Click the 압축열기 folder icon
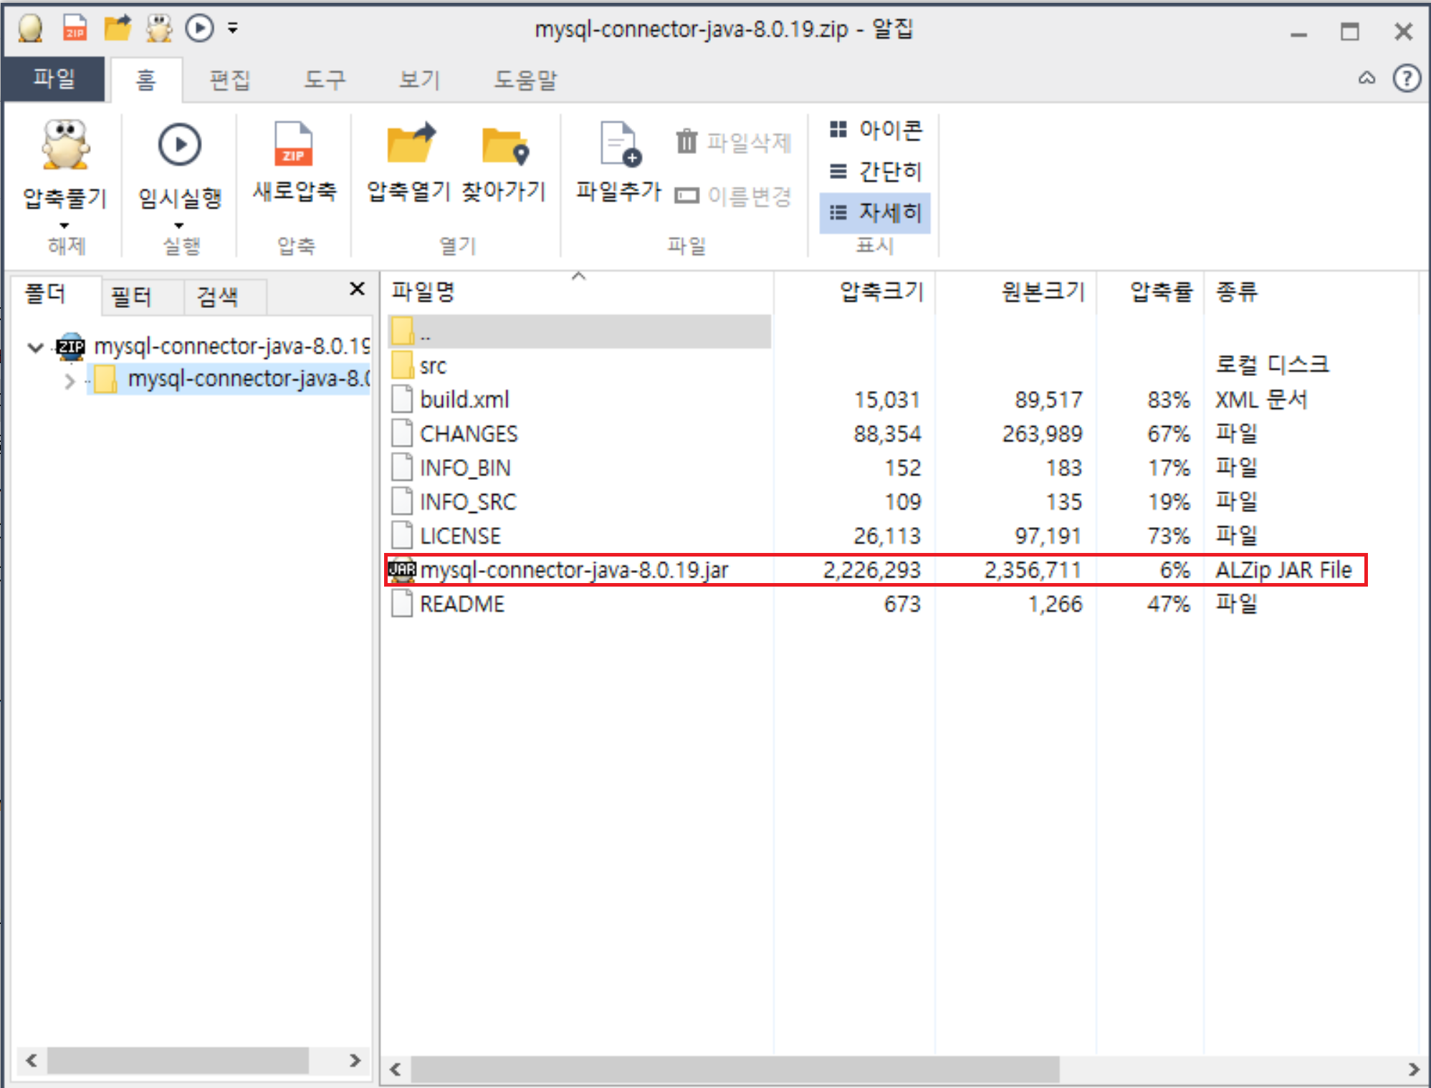This screenshot has height=1088, width=1431. (x=409, y=144)
